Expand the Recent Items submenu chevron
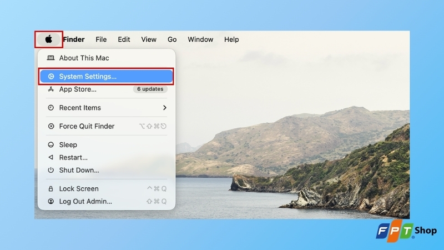Screen dimensions: 444x250 [164, 108]
